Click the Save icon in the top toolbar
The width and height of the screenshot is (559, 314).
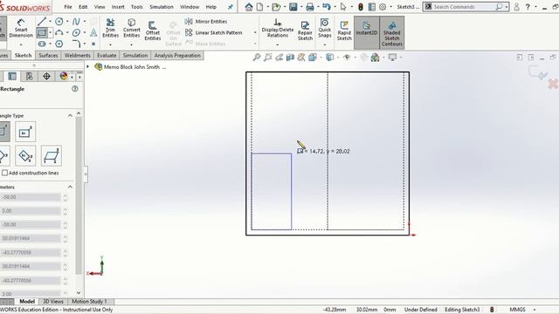tap(293, 7)
